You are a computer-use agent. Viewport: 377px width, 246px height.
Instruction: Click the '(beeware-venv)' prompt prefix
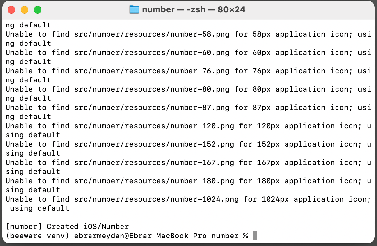pos(38,236)
